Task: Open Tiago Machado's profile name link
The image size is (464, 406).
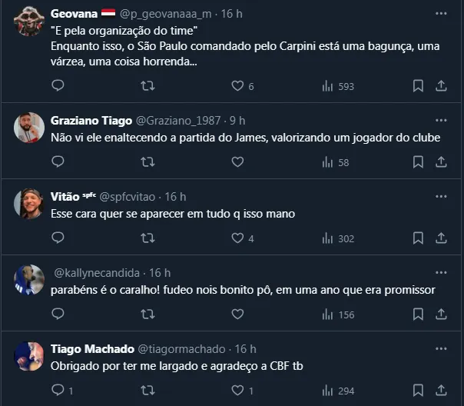Action: (x=93, y=348)
